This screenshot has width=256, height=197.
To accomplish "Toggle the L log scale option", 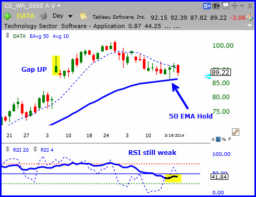I will [x=218, y=139].
